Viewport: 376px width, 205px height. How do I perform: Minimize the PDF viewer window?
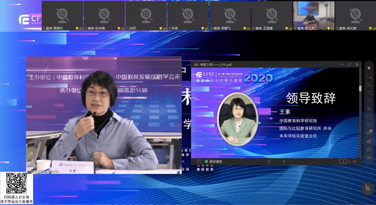(342, 64)
